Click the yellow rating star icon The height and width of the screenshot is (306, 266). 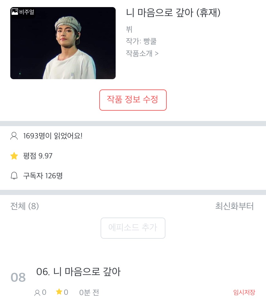[x=14, y=156]
